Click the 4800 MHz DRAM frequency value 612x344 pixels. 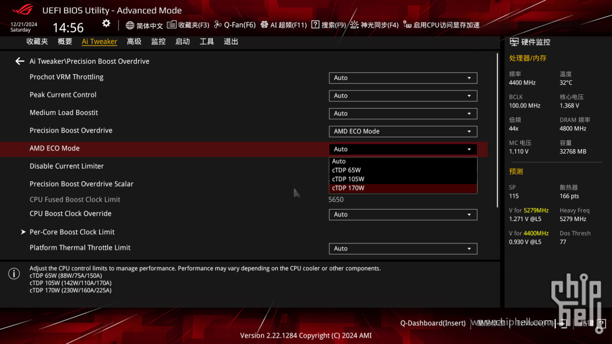coord(573,129)
